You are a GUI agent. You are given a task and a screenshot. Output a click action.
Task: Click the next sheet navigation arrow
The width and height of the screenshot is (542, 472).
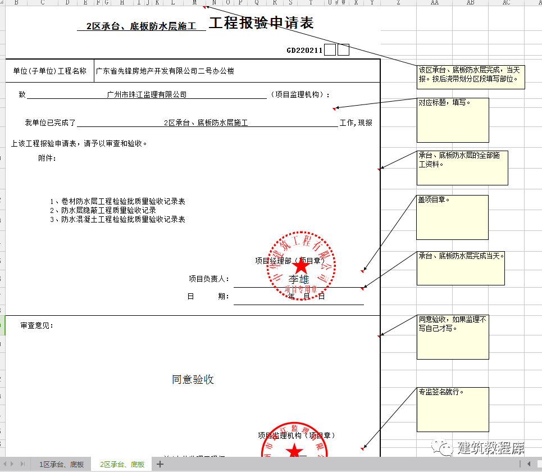pyautogui.click(x=12, y=464)
